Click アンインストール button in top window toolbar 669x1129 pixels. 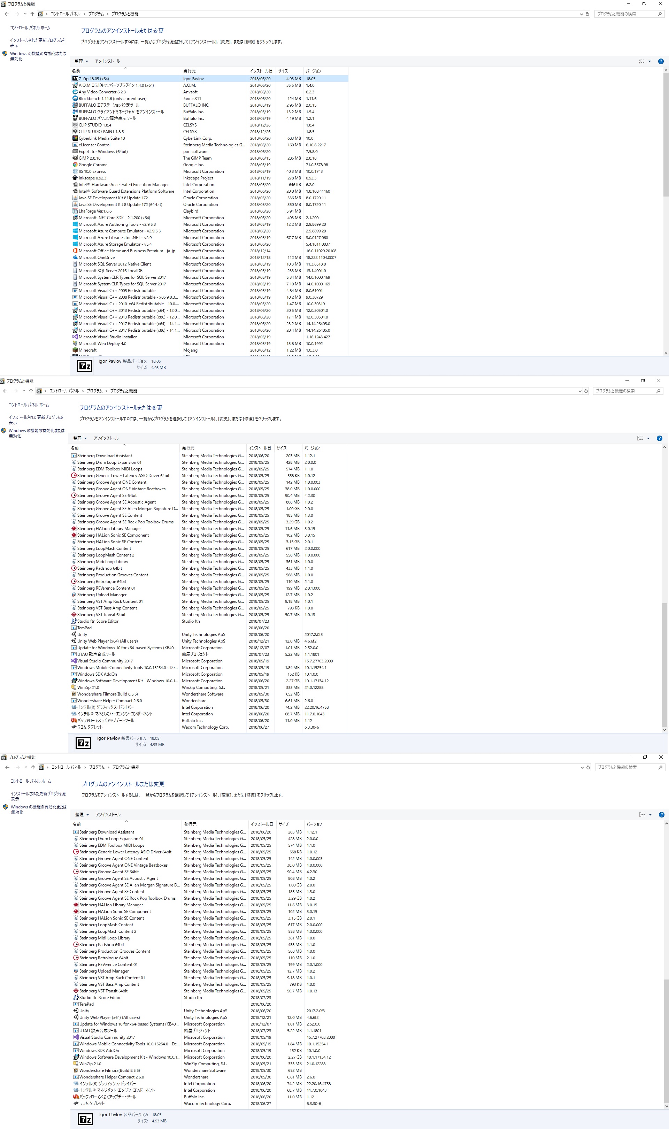107,61
